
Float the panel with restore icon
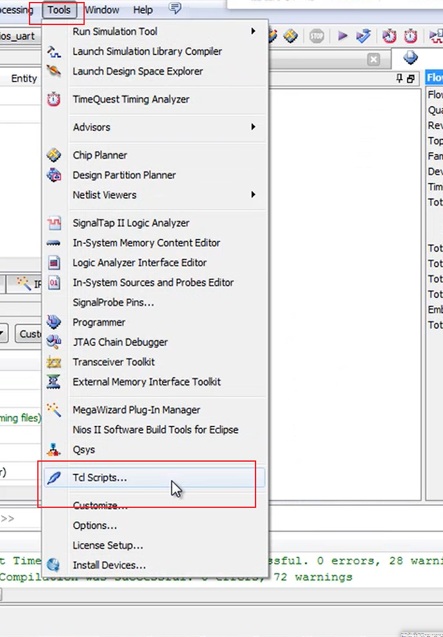[x=411, y=79]
